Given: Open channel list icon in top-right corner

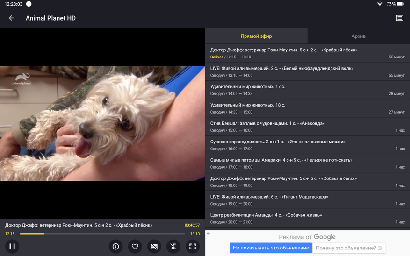Looking at the screenshot, I should tap(399, 18).
